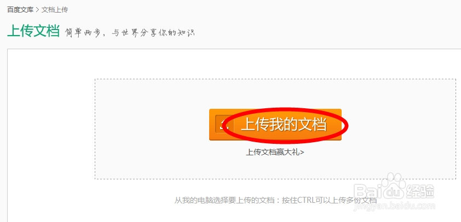
Task: Click the arrow at end of 上传文档赢大礼
Action: [302, 153]
